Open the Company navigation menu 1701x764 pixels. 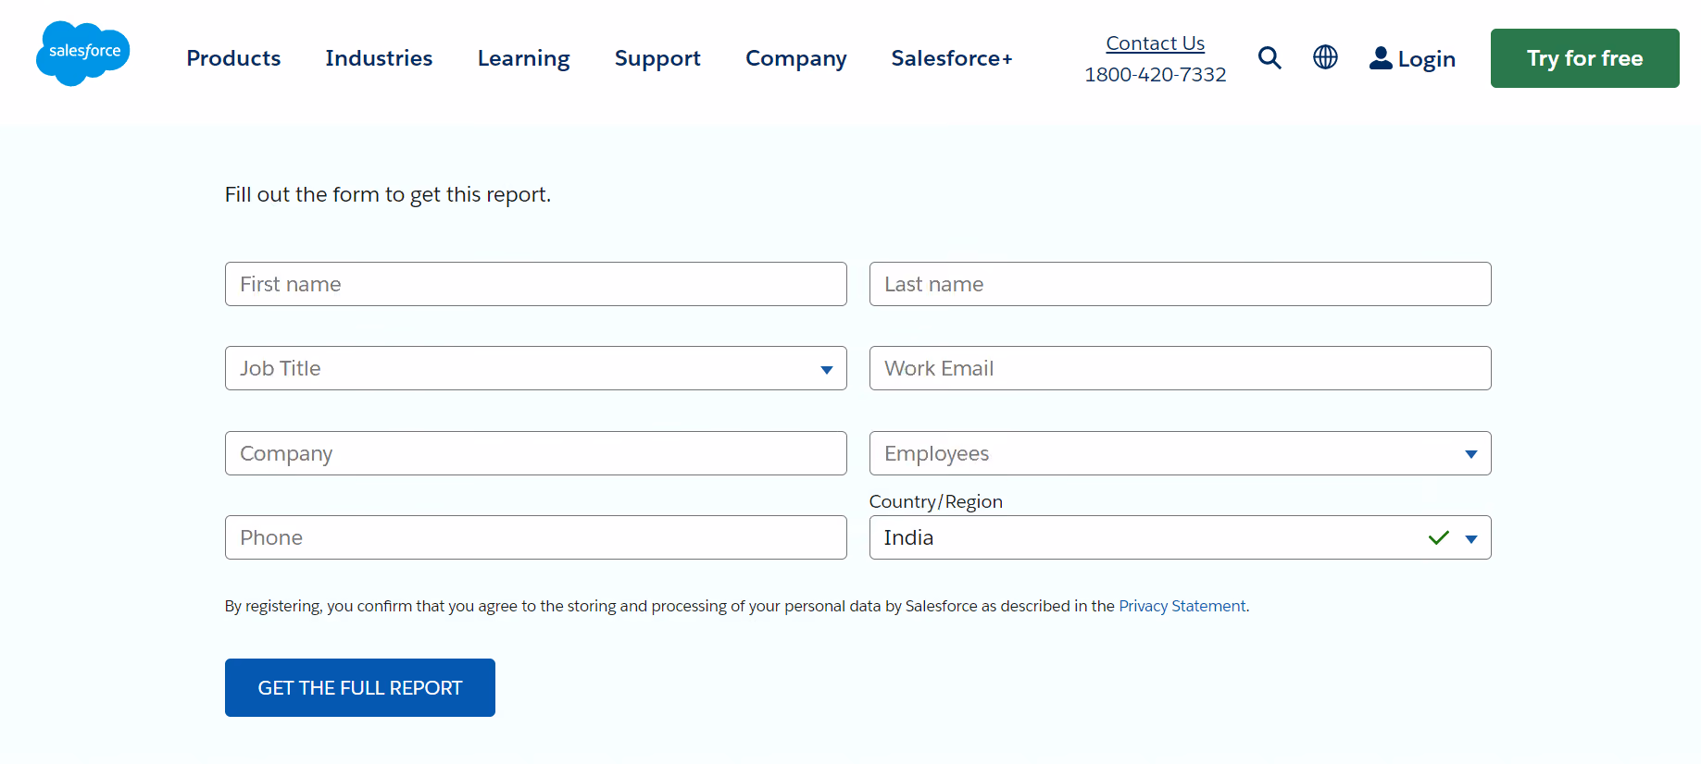click(795, 58)
